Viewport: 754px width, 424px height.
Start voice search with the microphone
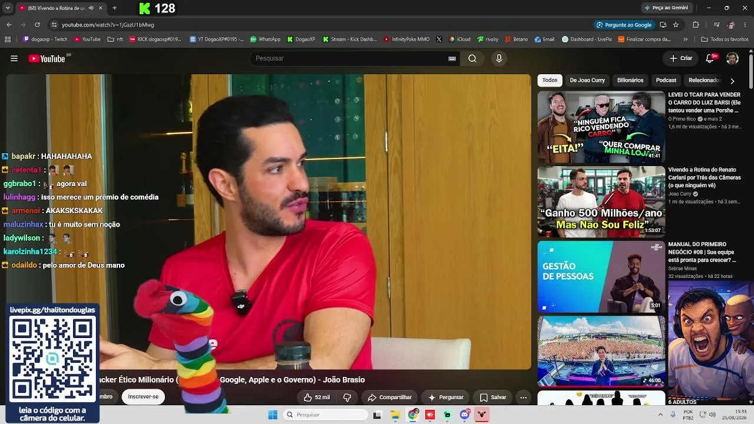coord(499,58)
